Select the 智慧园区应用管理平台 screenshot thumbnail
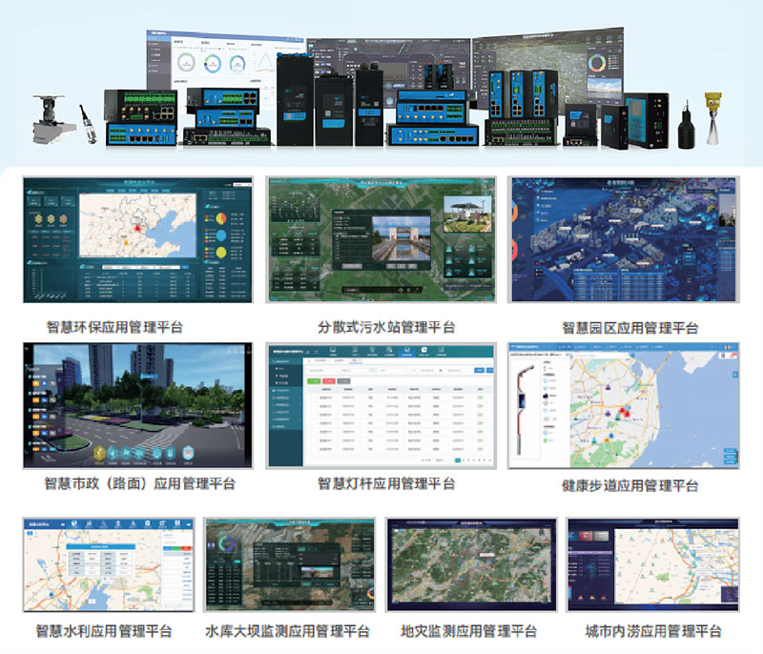The width and height of the screenshot is (763, 654). click(x=623, y=242)
